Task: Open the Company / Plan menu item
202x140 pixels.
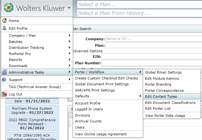Action: 37,36
